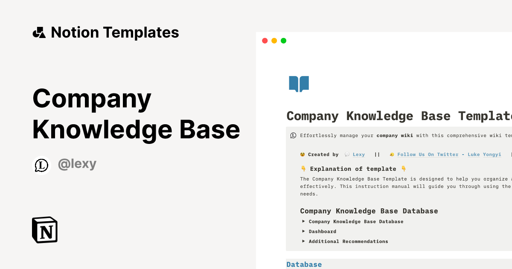Click the Luke Yongyi link
512x269 pixels.
(x=485, y=154)
